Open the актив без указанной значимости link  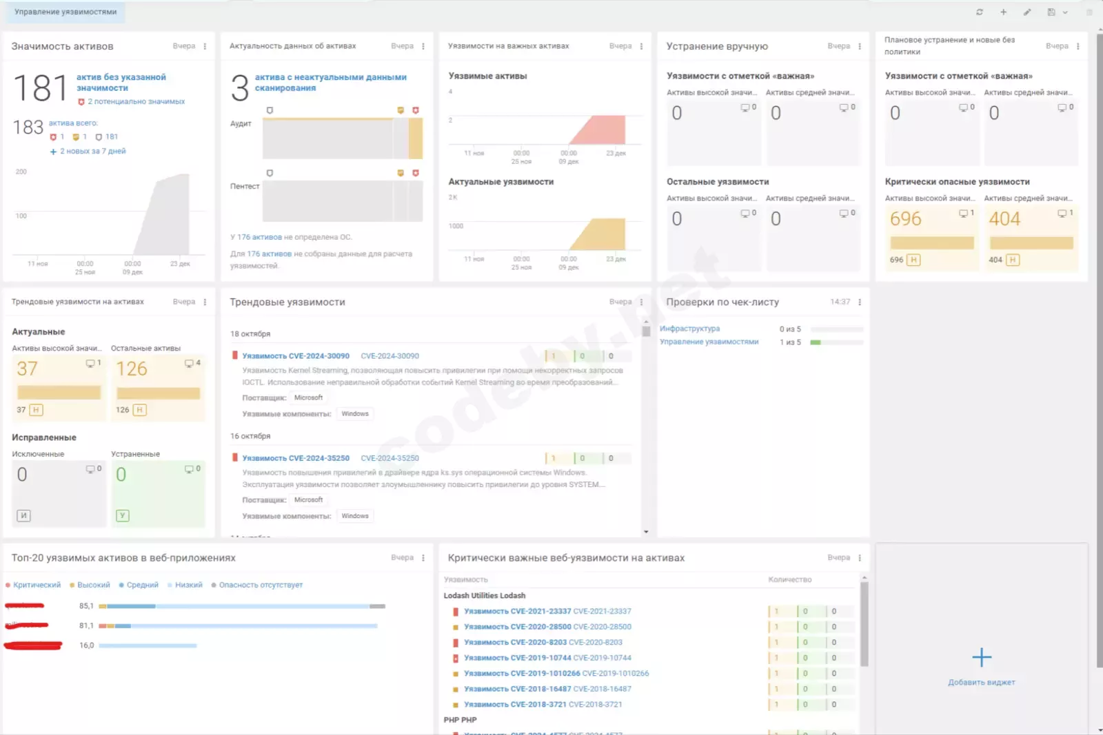(x=121, y=83)
